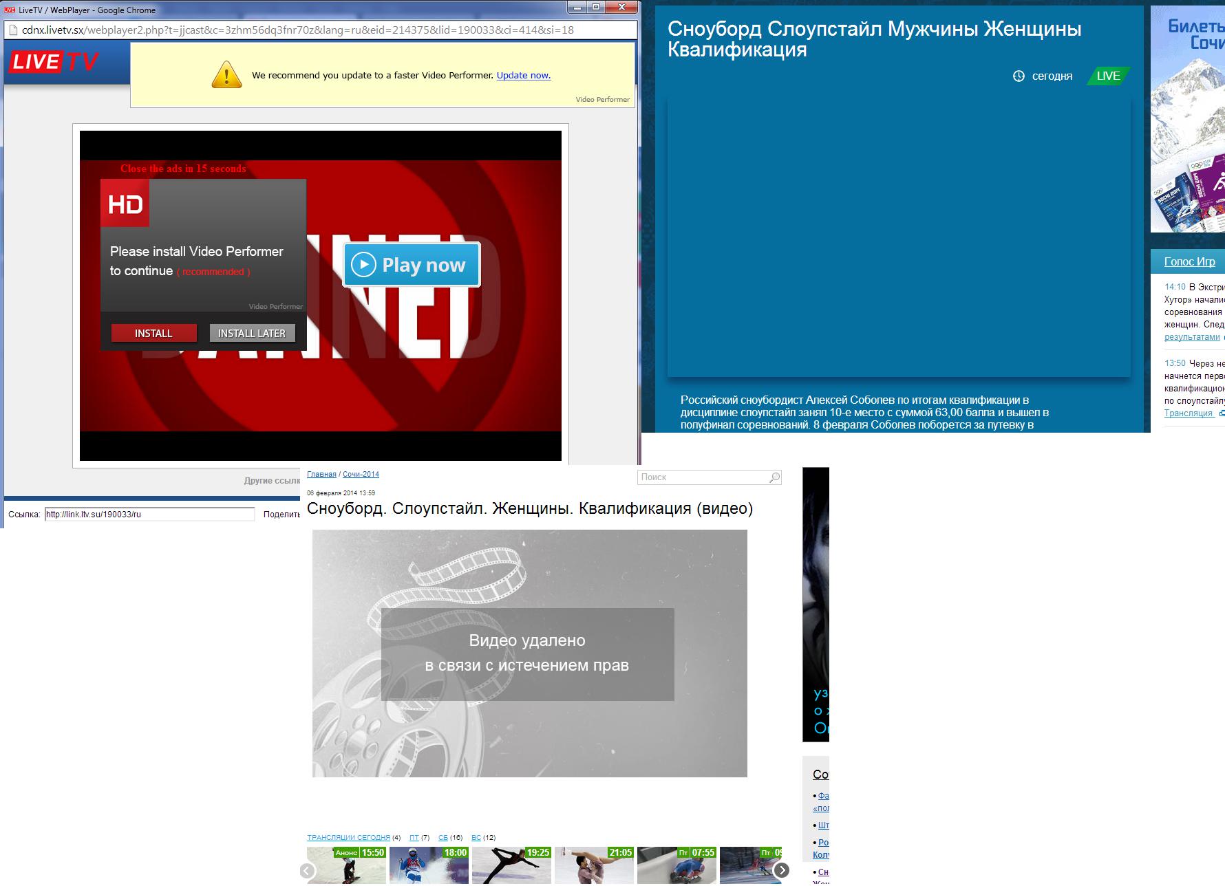Click the 'Update now.' link
Viewport: 1225px width, 886px height.
point(524,76)
